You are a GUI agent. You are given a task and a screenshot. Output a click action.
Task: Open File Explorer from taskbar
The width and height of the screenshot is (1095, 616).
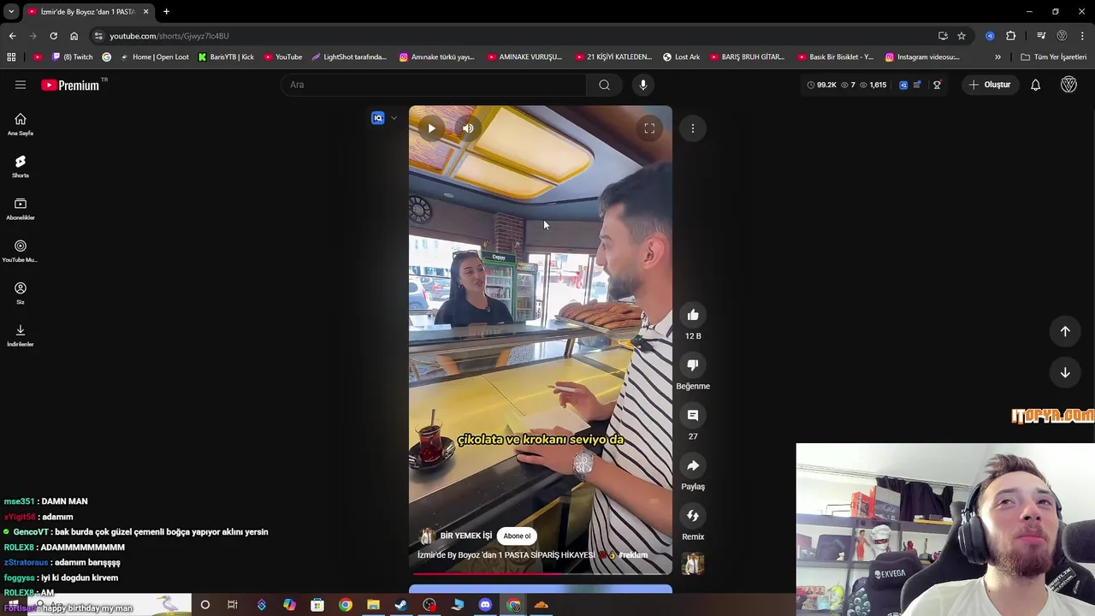pos(373,605)
